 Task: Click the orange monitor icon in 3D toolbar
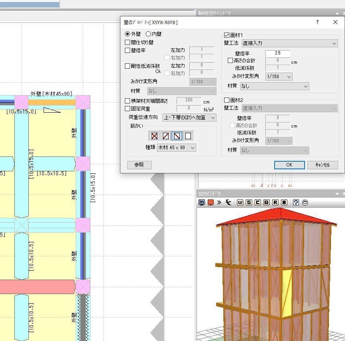point(211,202)
